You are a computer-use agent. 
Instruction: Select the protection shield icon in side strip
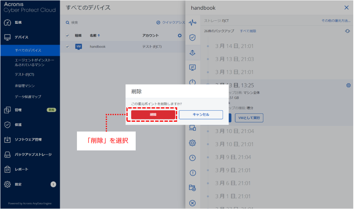[x=193, y=38]
